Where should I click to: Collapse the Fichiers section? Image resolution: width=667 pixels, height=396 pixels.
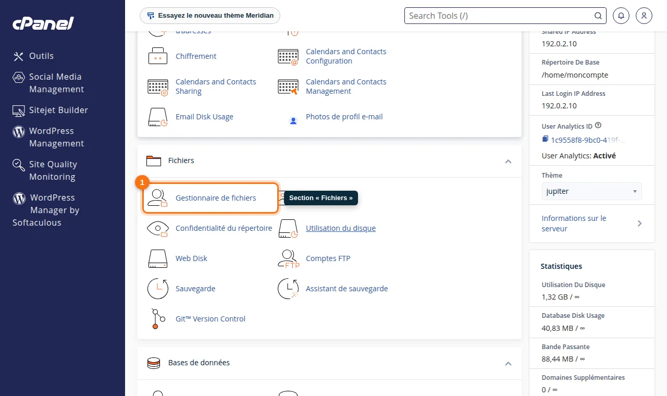(508, 161)
